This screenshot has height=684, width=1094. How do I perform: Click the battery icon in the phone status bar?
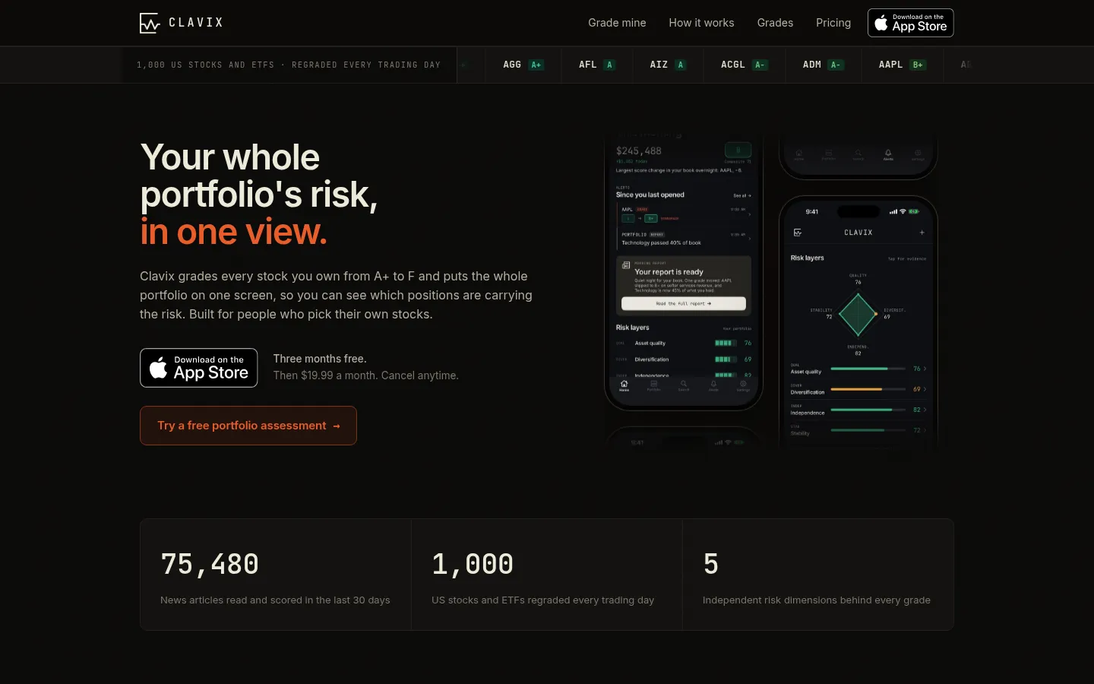coord(914,211)
